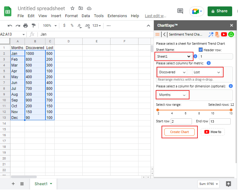238x195 pixels.
Task: Add a new sheet
Action: (x=13, y=184)
